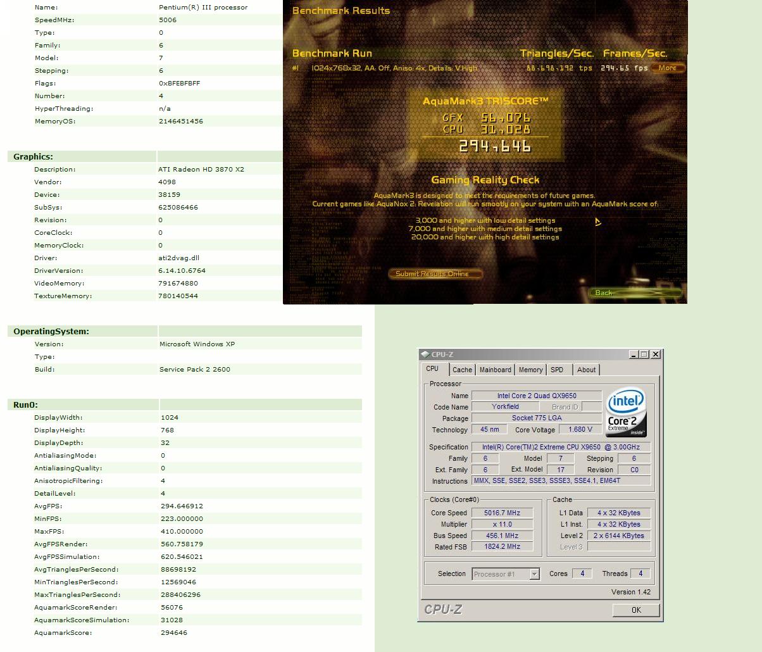The height and width of the screenshot is (652, 762).
Task: Click the AquamarkScore value 294646
Action: [174, 632]
